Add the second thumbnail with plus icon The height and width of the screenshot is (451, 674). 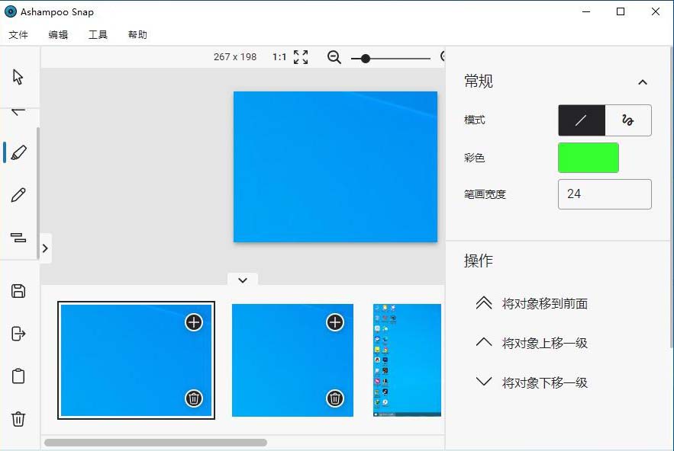(335, 322)
